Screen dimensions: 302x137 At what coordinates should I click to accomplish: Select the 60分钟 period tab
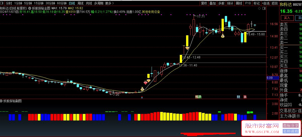coord(62,3)
